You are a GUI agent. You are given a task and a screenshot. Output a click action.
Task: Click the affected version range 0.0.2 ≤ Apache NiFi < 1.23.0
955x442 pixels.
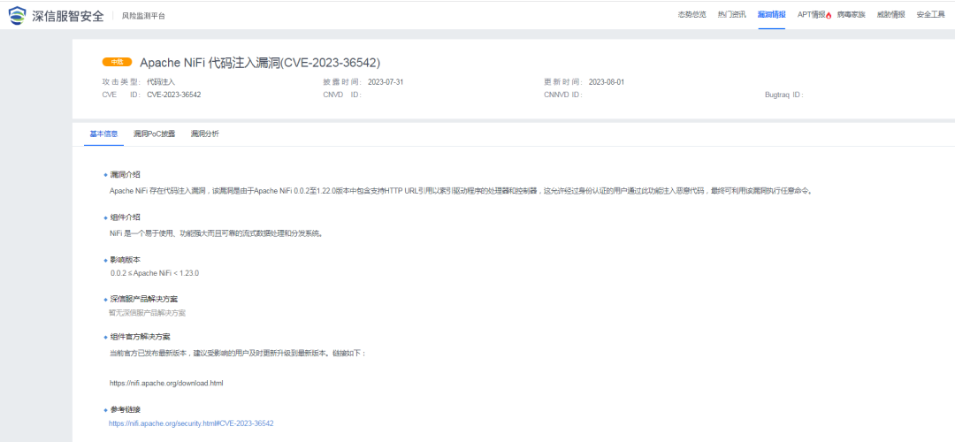[155, 273]
